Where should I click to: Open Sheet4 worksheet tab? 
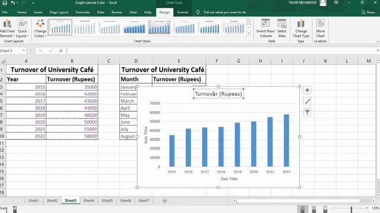pyautogui.click(x=88, y=201)
